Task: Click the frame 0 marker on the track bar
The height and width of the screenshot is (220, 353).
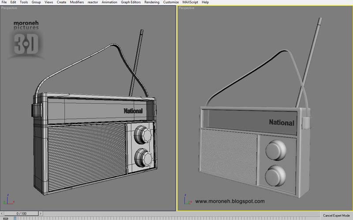Action: [15, 218]
